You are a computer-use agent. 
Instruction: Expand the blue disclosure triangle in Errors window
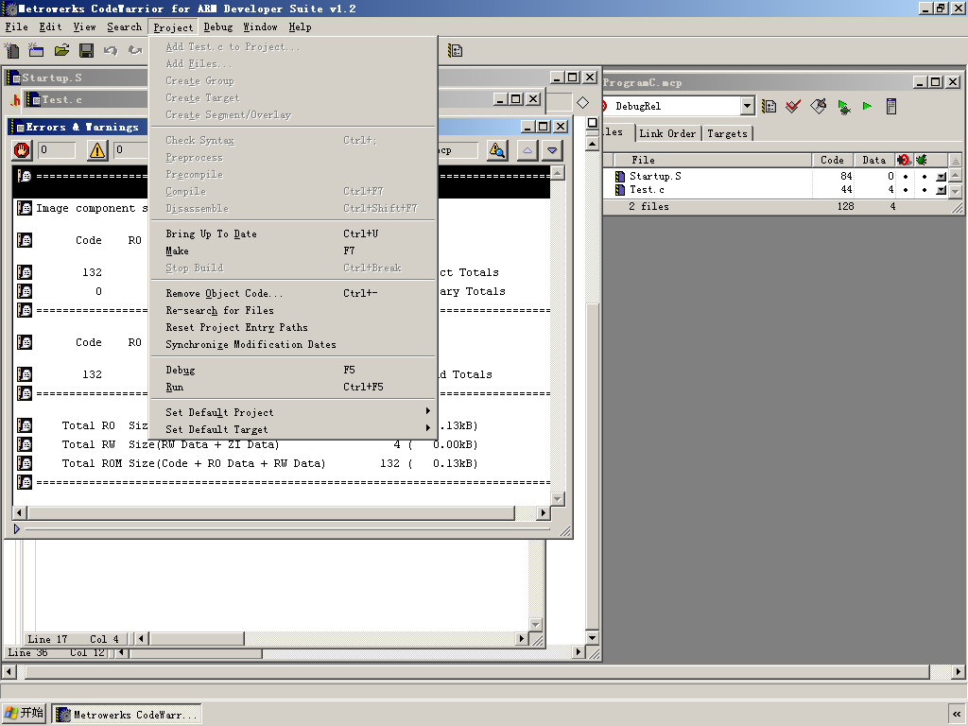click(x=17, y=529)
